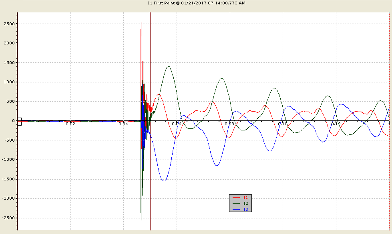Viewport: 392px width, 234px height.
Task: Click the blue I3 trough near -1550
Action: pos(164,181)
